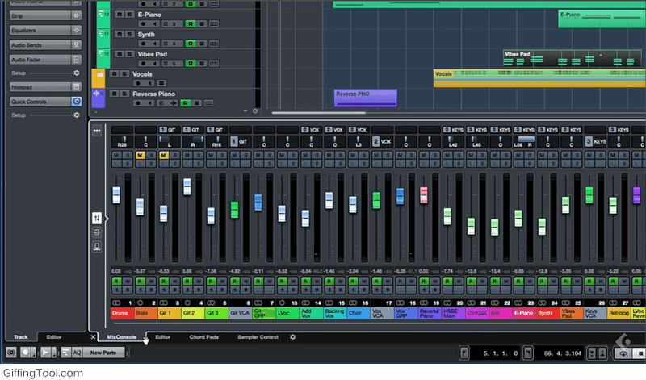This screenshot has width=646, height=380.
Task: Expand the MixConsole left zone arrow
Action: (107, 219)
